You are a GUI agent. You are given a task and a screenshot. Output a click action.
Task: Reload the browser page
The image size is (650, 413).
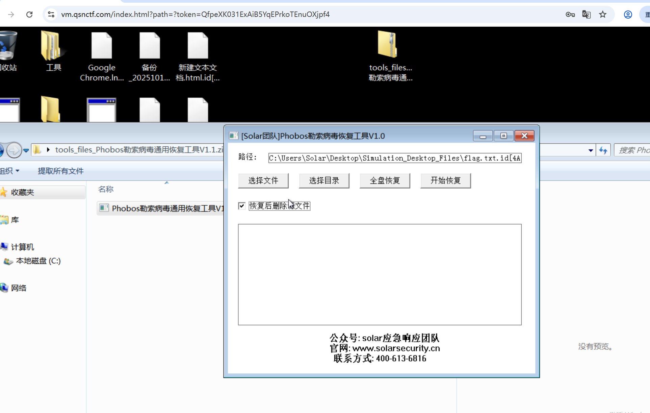click(x=29, y=15)
